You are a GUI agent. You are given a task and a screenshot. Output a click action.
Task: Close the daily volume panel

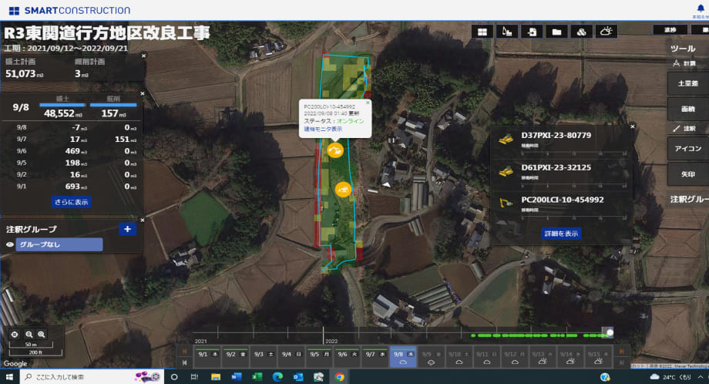tap(143, 93)
